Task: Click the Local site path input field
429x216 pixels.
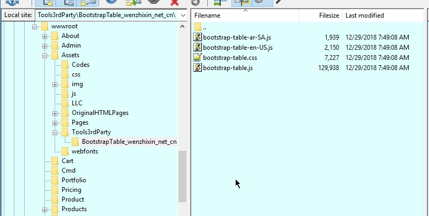Action: click(x=107, y=15)
